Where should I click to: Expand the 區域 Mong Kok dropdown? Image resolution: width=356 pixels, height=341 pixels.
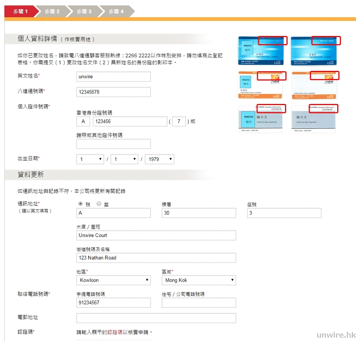pyautogui.click(x=199, y=280)
